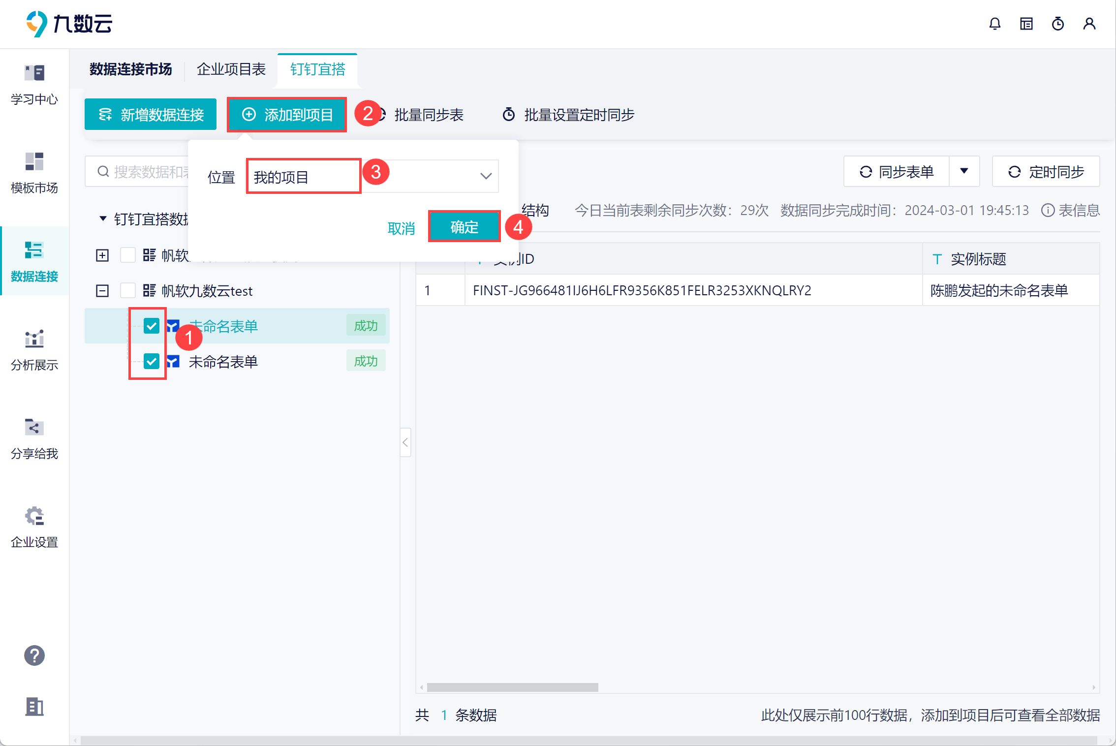The height and width of the screenshot is (746, 1116).
Task: Uncheck the first 未命名表单 checkbox
Action: click(152, 326)
